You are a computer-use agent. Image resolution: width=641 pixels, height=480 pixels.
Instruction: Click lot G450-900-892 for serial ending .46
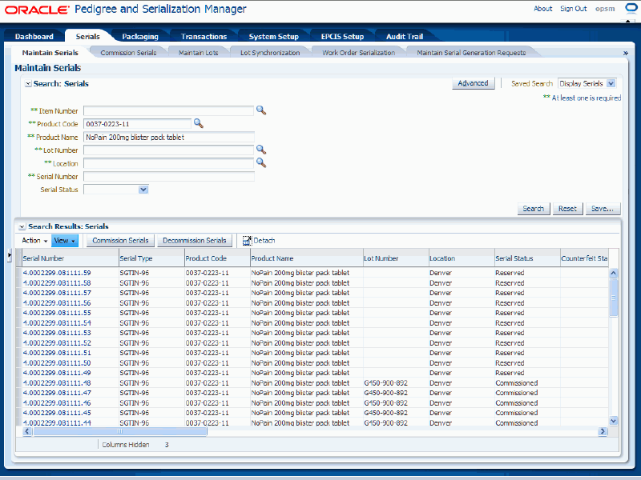pos(385,403)
